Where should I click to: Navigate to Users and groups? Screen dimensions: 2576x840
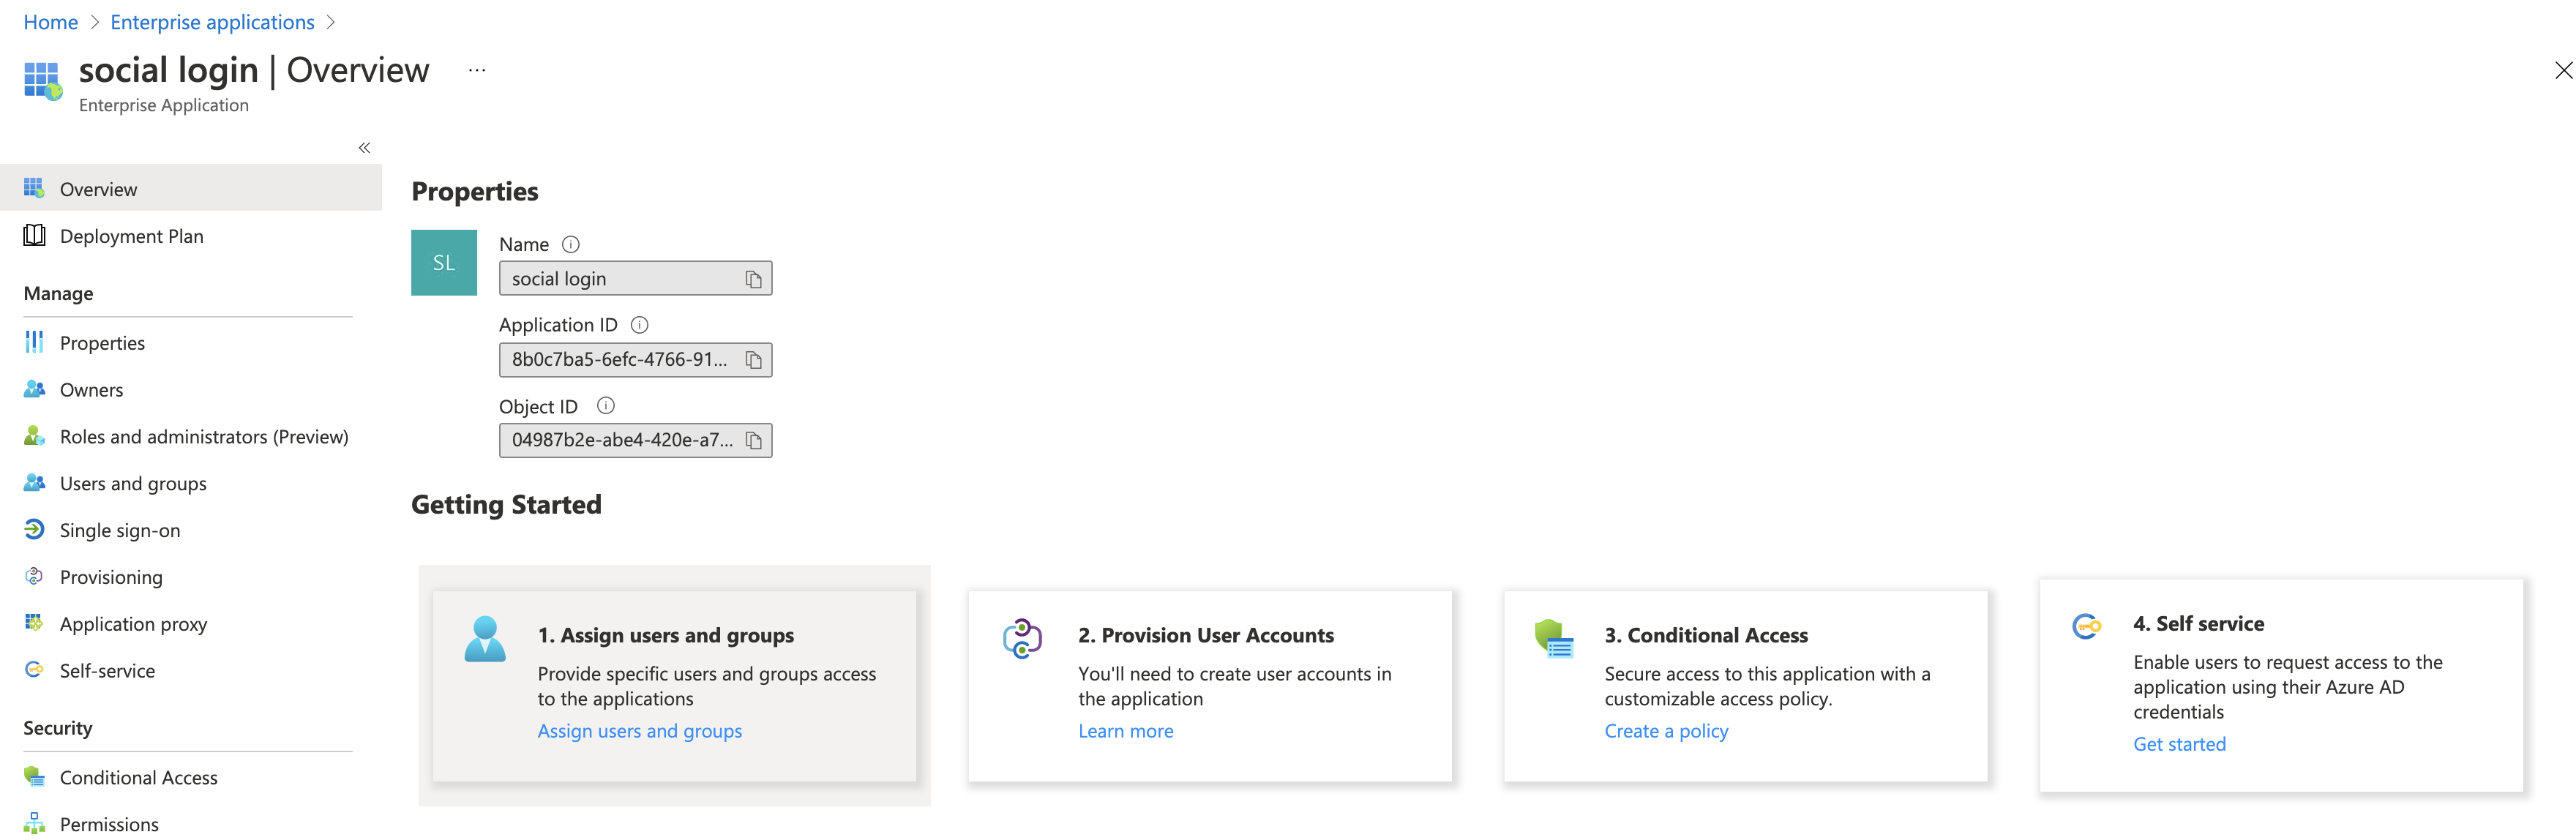[x=133, y=483]
